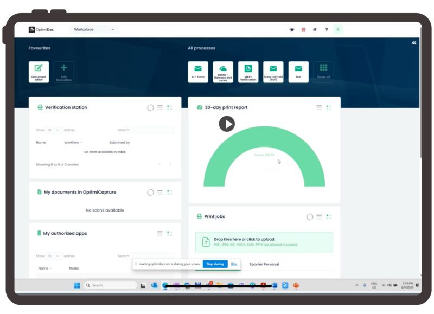Viewport: 434px width, 314px height.
Task: Open the Scan to Email (PDF) process
Action: point(273,72)
